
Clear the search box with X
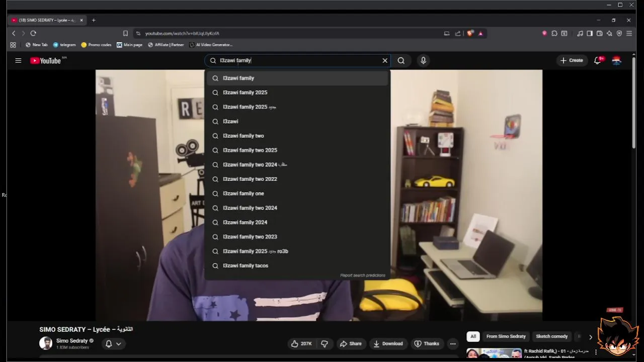pyautogui.click(x=385, y=60)
